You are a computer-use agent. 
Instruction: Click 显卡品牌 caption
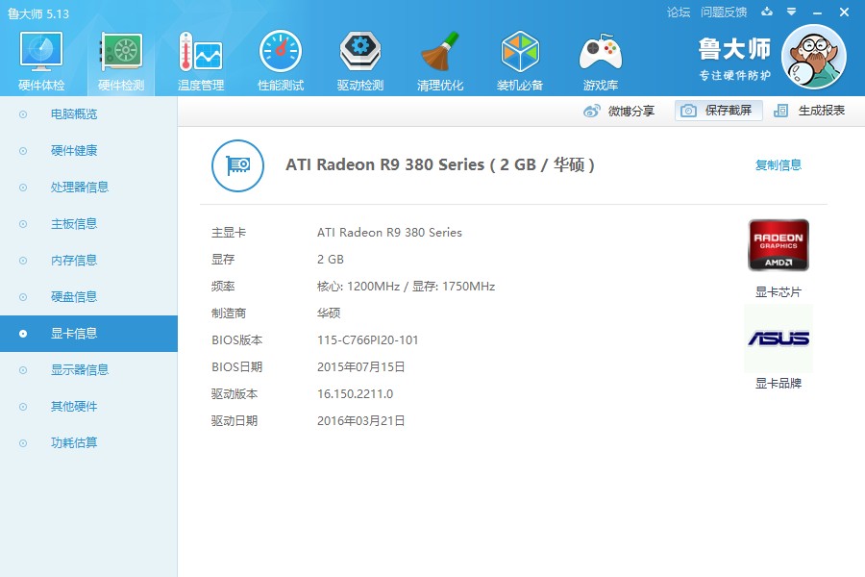point(778,383)
